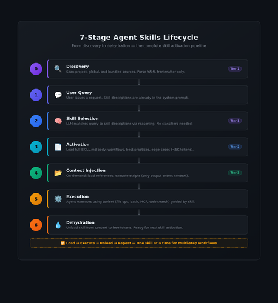This screenshot has width=278, height=303.
Task: Click the purple stage 0 circle
Action: coord(36,69)
